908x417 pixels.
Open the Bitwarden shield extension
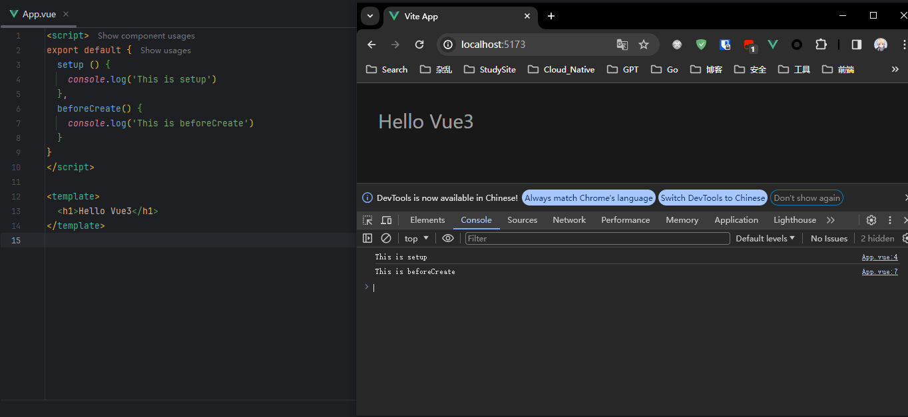pos(725,45)
